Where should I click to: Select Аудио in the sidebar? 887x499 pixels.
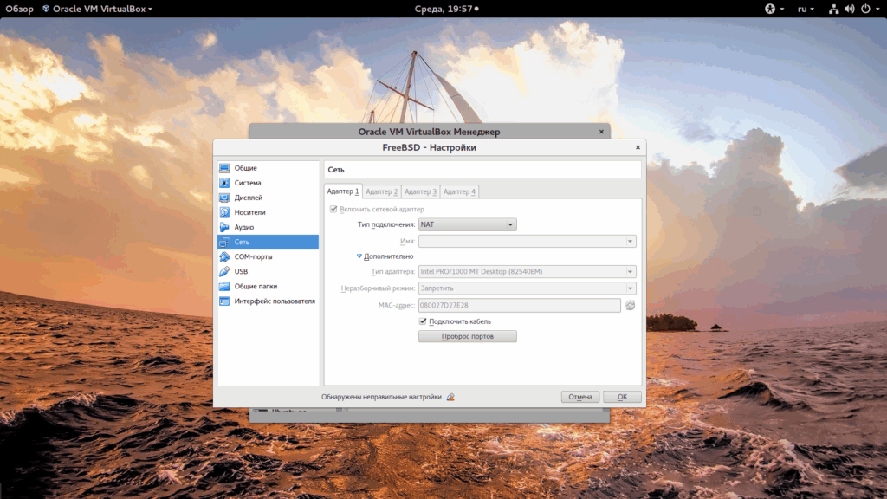pos(269,227)
